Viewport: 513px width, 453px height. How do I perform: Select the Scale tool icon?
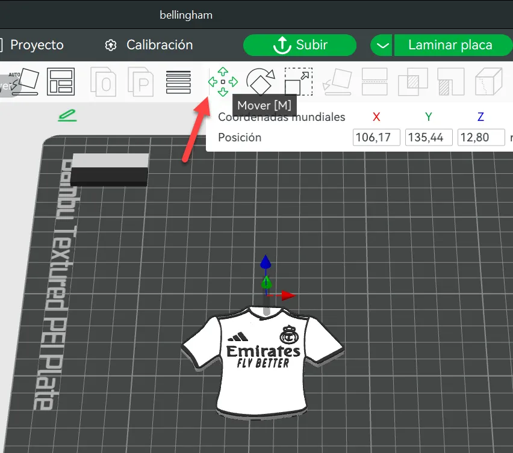[x=299, y=82]
